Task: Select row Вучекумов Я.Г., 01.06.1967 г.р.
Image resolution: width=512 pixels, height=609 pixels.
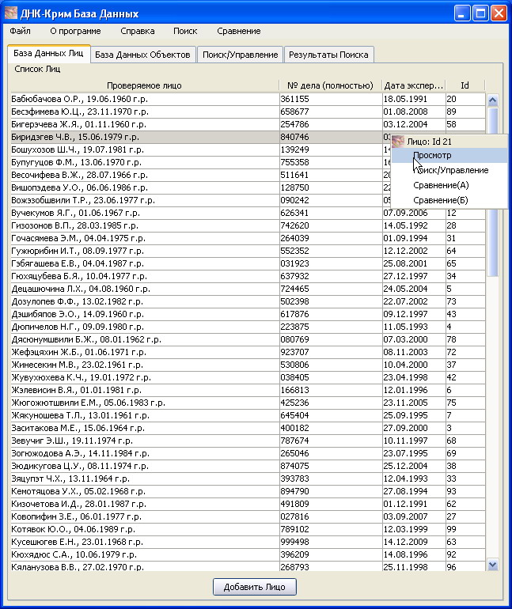Action: click(x=248, y=213)
